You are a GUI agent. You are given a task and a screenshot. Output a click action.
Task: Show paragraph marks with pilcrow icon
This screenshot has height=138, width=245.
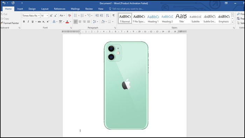pos(114,15)
